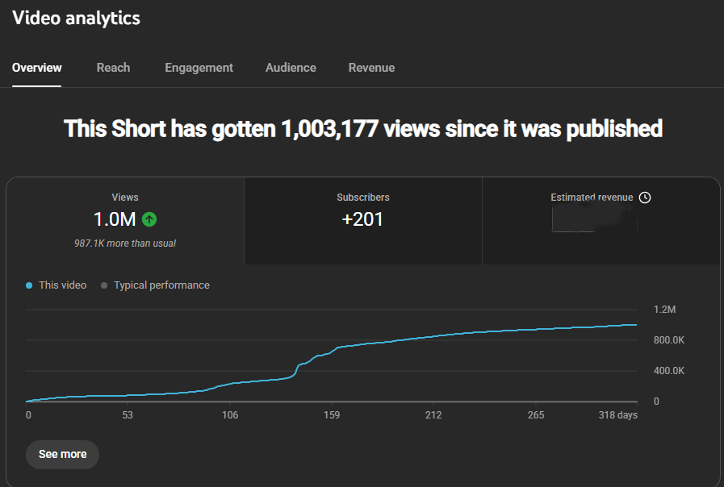Click the '987.1K more than usual' text
The image size is (724, 487).
[125, 243]
